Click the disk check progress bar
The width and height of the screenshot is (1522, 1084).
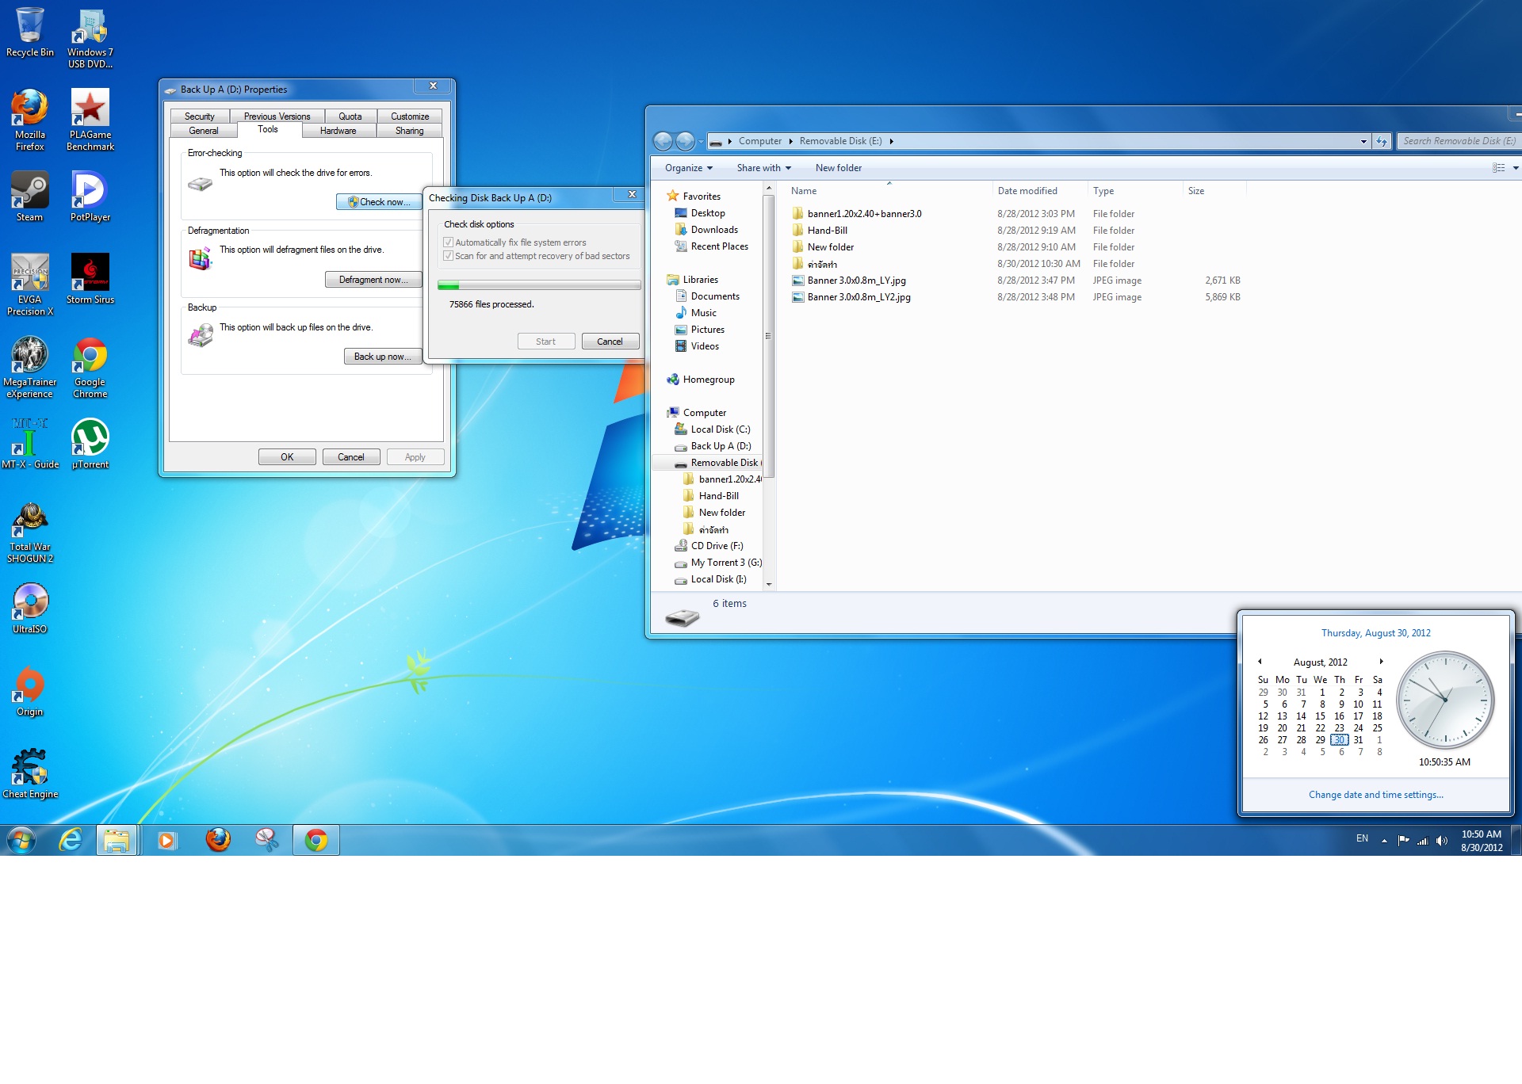539,285
